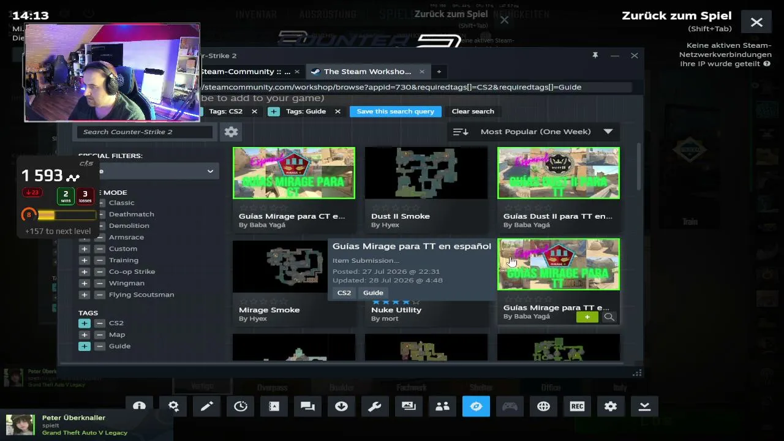The width and height of the screenshot is (784, 441).
Task: Open the contacts book icon in overlay toolbar
Action: pyautogui.click(x=274, y=407)
